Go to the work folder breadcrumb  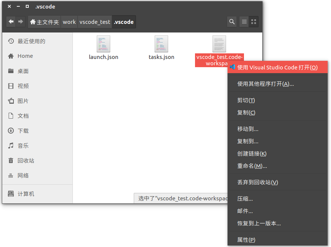click(x=69, y=22)
